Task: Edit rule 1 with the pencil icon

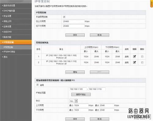Action: point(134,56)
